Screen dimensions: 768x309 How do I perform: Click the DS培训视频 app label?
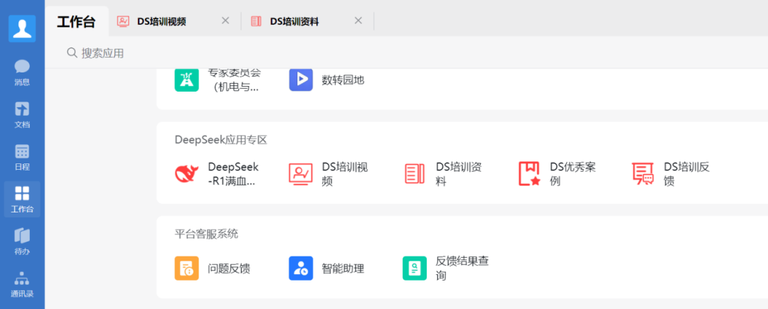(x=345, y=175)
